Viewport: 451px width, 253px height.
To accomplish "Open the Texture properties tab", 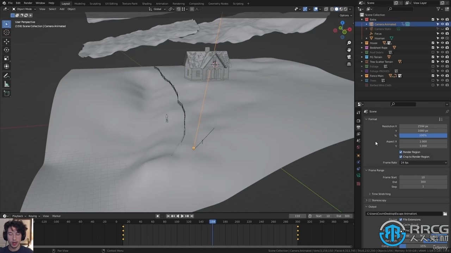I will coord(358,183).
